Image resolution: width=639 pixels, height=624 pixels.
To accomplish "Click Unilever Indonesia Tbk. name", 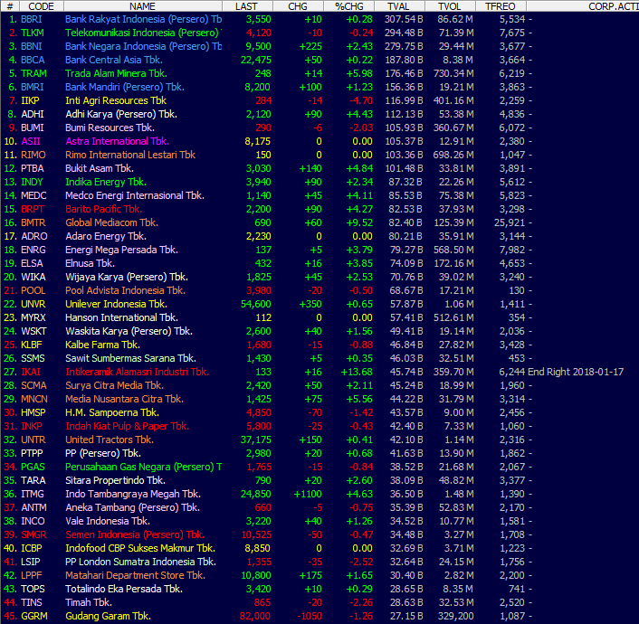I will (116, 304).
